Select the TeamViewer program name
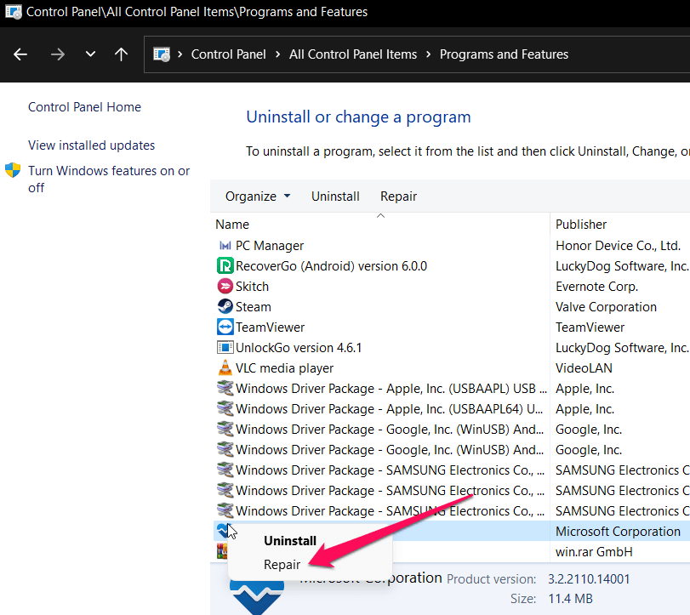The height and width of the screenshot is (615, 690). click(x=270, y=327)
